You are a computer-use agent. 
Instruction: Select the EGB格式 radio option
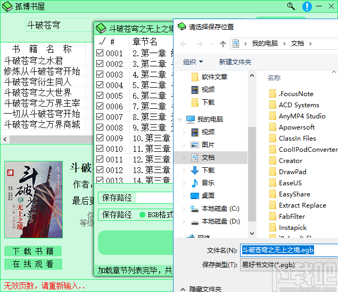coord(142,215)
